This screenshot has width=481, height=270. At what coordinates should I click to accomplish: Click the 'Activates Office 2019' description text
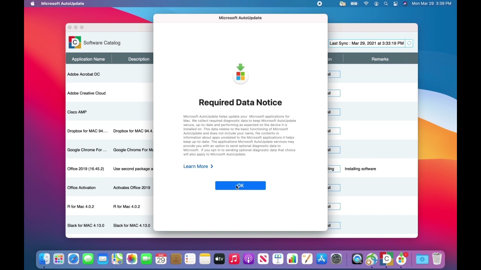pos(132,187)
